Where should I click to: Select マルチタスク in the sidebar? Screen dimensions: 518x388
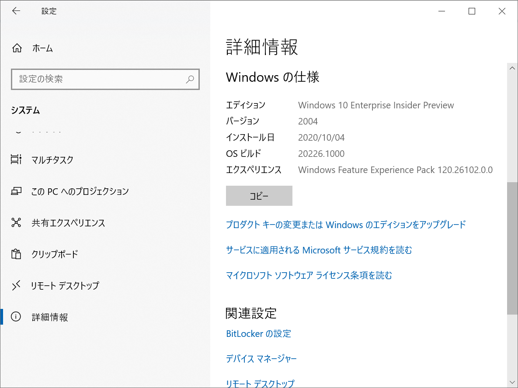coord(52,160)
